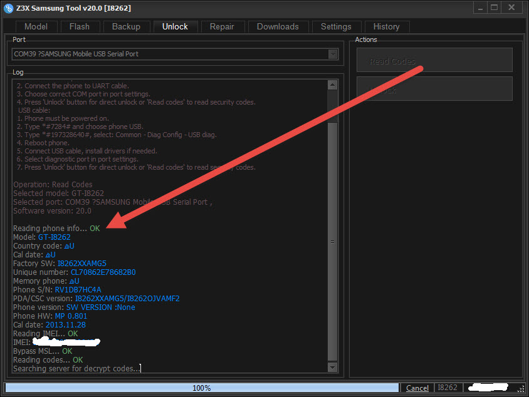This screenshot has height=397, width=529.
Task: Click the log scrollbar thumb
Action: 333,242
